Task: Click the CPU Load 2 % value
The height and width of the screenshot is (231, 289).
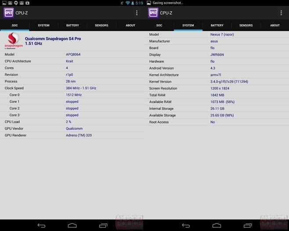Action: [69, 122]
